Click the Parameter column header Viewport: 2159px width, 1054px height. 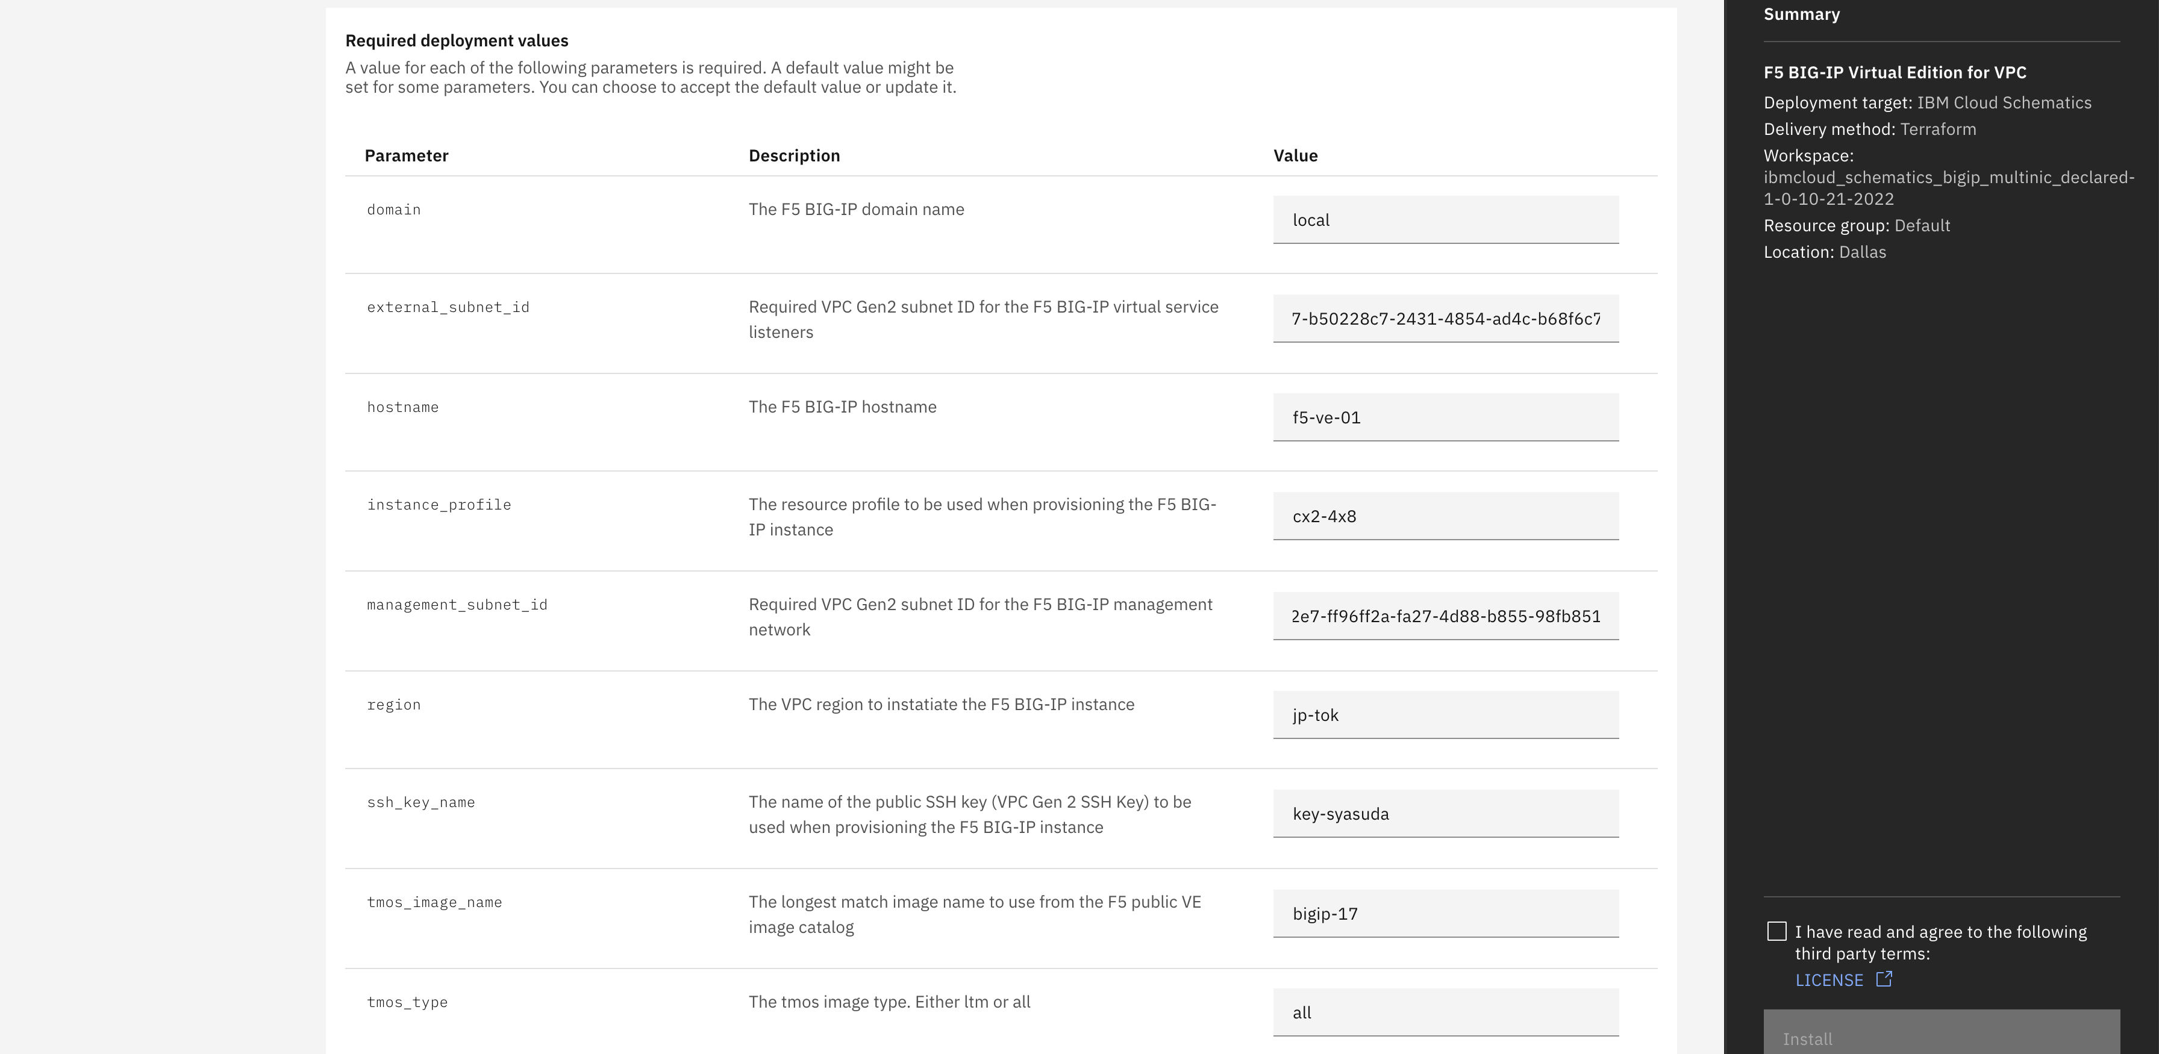point(407,156)
